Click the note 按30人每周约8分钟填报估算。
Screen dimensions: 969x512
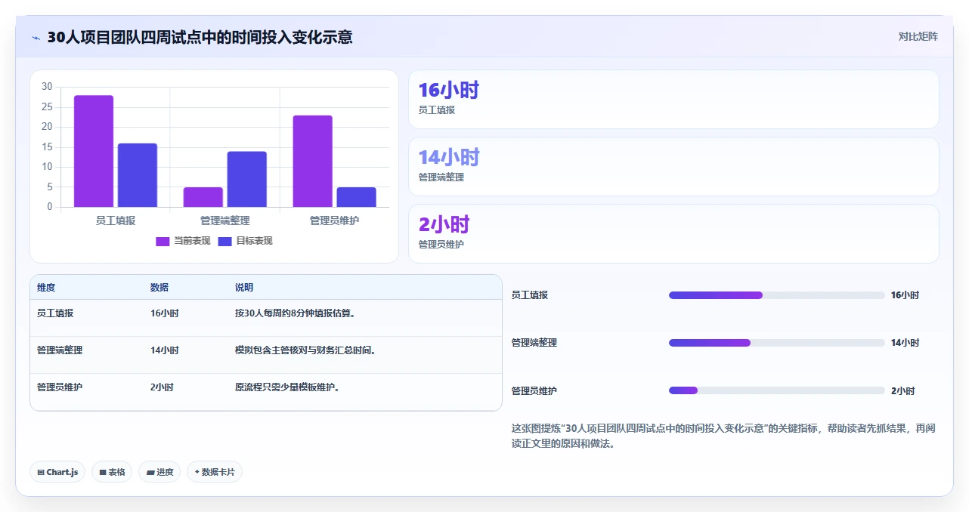tap(296, 313)
